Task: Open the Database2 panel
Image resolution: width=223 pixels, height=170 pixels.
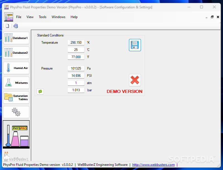Action: coord(16,53)
